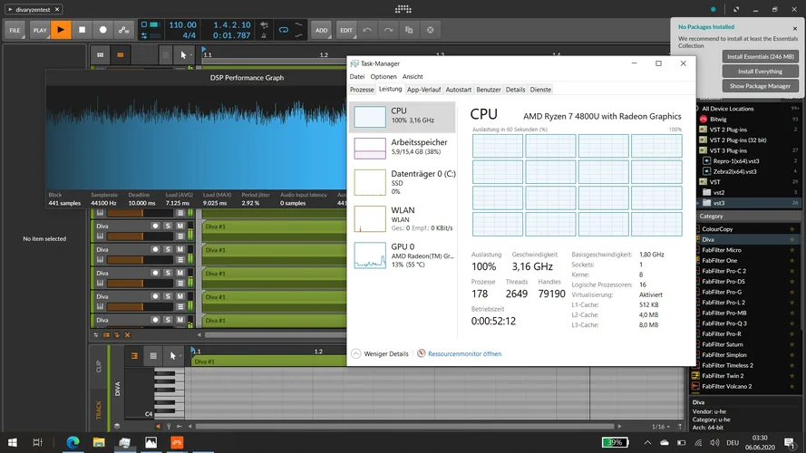Click the Show Package Manager button

tap(760, 86)
